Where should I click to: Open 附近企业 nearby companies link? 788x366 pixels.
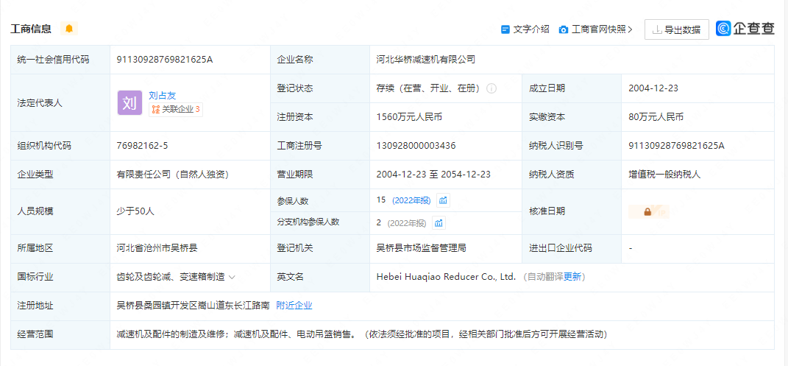(294, 305)
